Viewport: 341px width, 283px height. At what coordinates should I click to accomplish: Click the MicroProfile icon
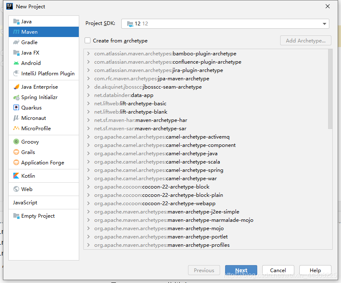16,128
